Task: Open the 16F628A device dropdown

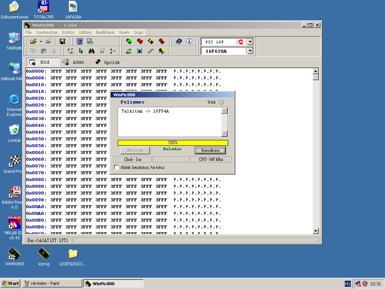Action: click(250, 51)
